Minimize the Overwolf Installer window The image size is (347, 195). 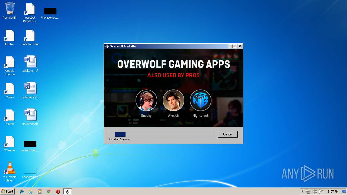click(230, 46)
